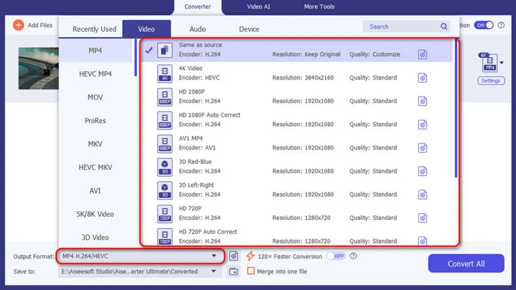Select the Device format tab
The height and width of the screenshot is (290, 516).
tap(249, 29)
